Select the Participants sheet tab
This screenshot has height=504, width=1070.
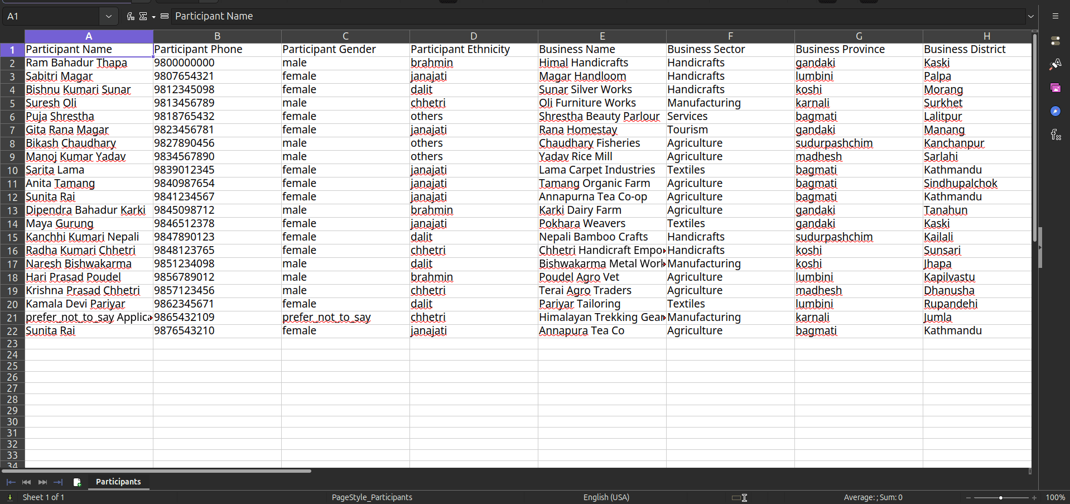(118, 482)
